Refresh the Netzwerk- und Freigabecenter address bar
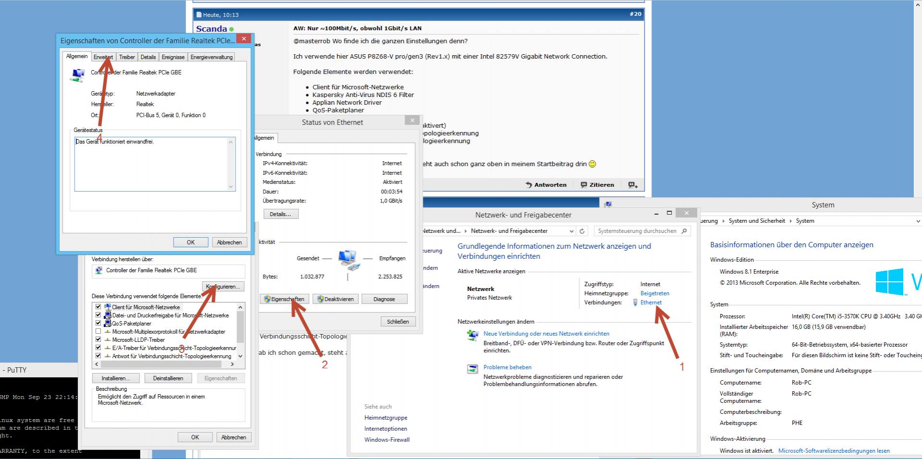The height and width of the screenshot is (459, 922). [582, 231]
